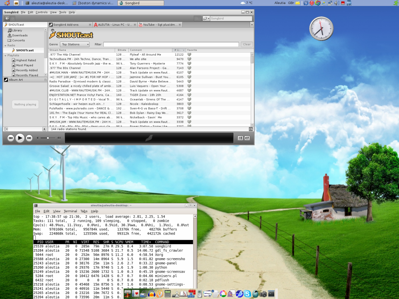Favorite the TechnoBase.FM station heart

coord(189,59)
